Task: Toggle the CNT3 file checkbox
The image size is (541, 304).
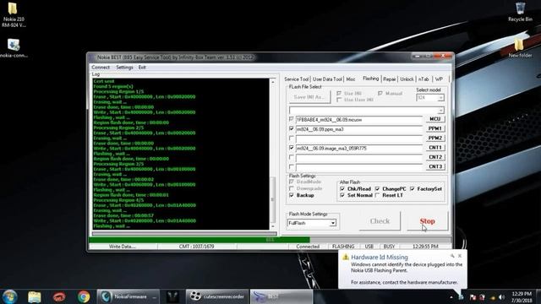Action: pos(292,167)
